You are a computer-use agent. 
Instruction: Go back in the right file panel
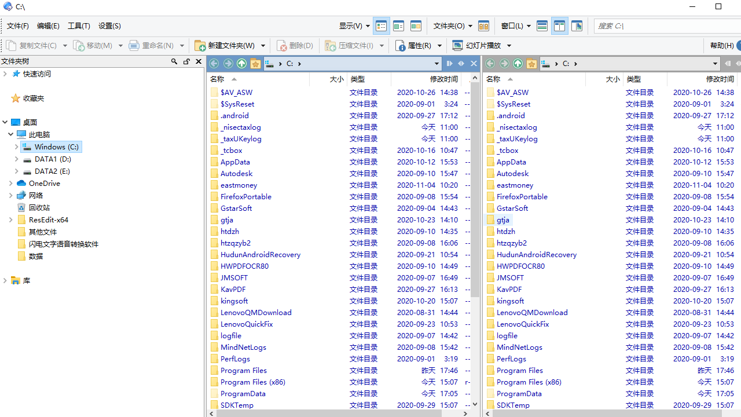[490, 64]
